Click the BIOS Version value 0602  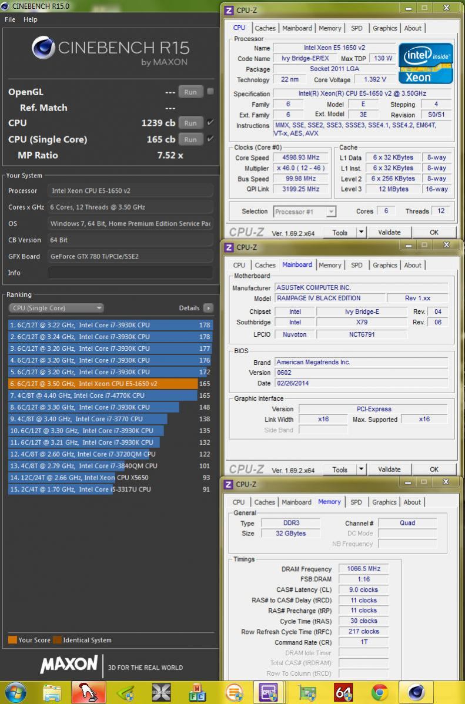pos(361,373)
